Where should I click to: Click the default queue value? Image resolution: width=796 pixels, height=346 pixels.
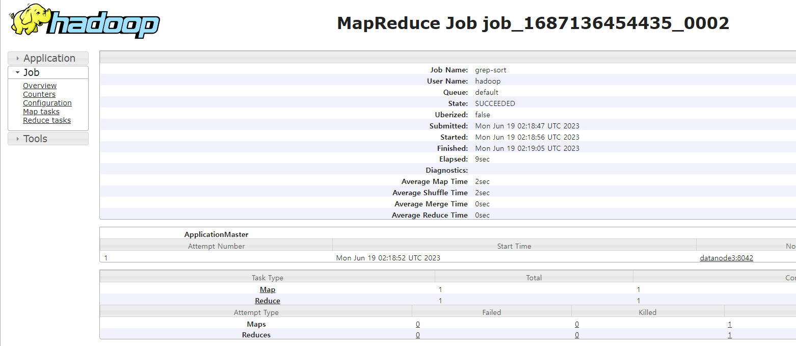tap(487, 92)
